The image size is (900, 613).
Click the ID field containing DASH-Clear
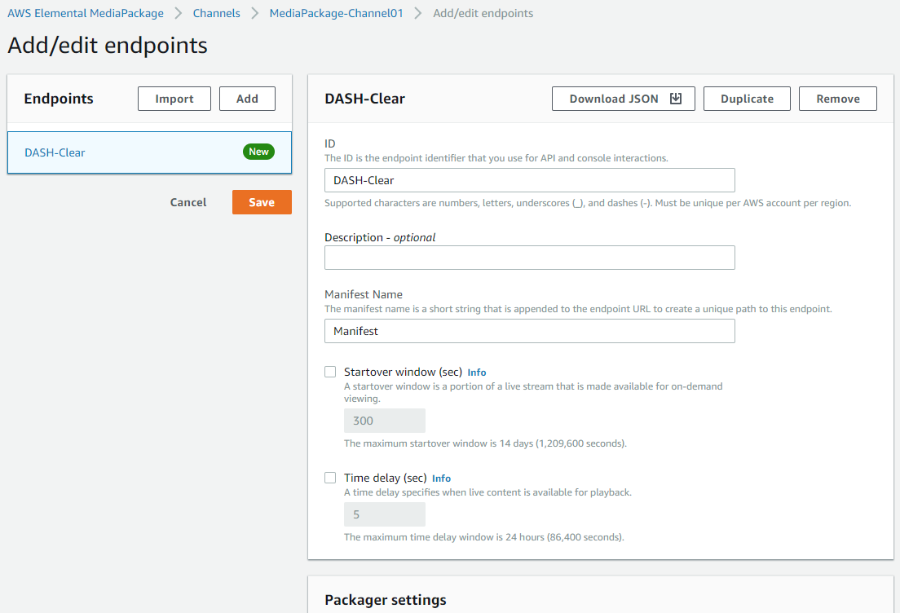click(x=530, y=180)
